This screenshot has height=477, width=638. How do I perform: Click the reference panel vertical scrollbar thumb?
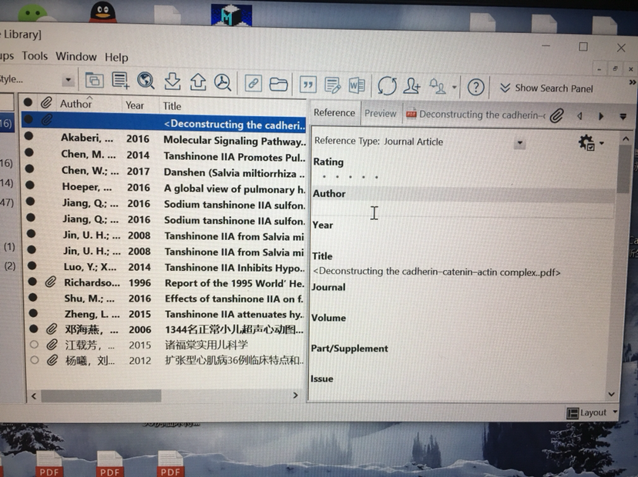pos(623,168)
